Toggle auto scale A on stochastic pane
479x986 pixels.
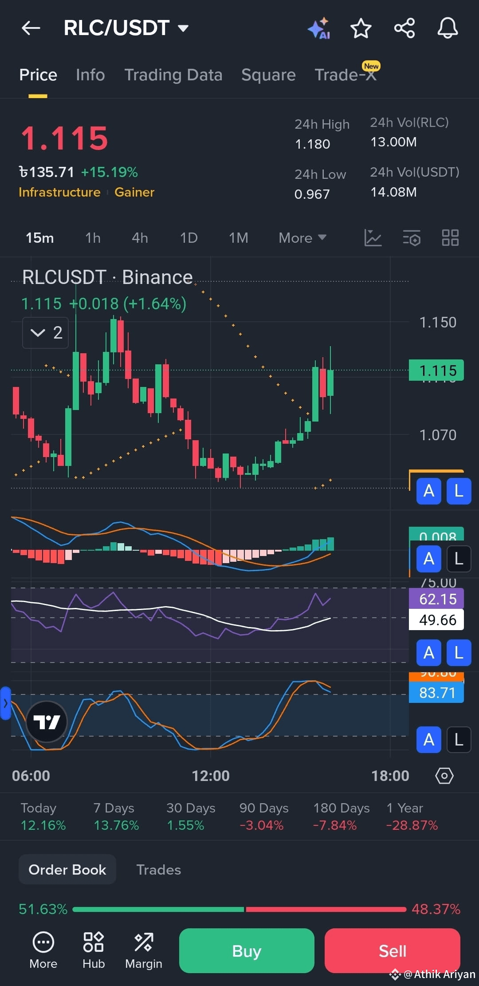point(428,740)
